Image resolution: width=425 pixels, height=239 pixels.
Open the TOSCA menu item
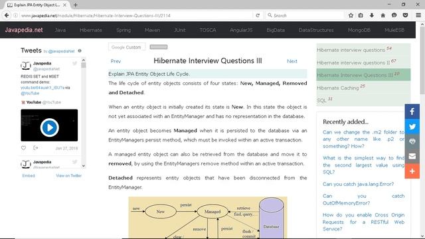point(208,30)
